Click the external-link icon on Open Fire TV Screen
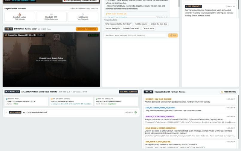 click(x=95, y=29)
